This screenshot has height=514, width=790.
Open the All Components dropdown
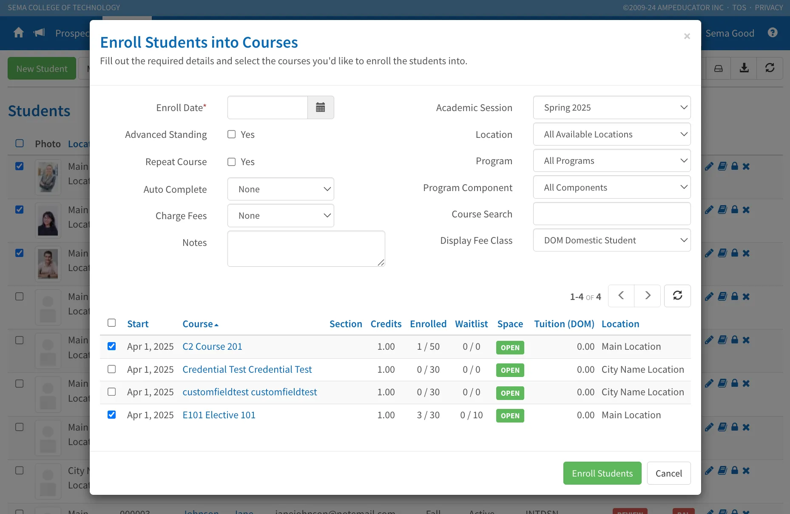(x=612, y=187)
